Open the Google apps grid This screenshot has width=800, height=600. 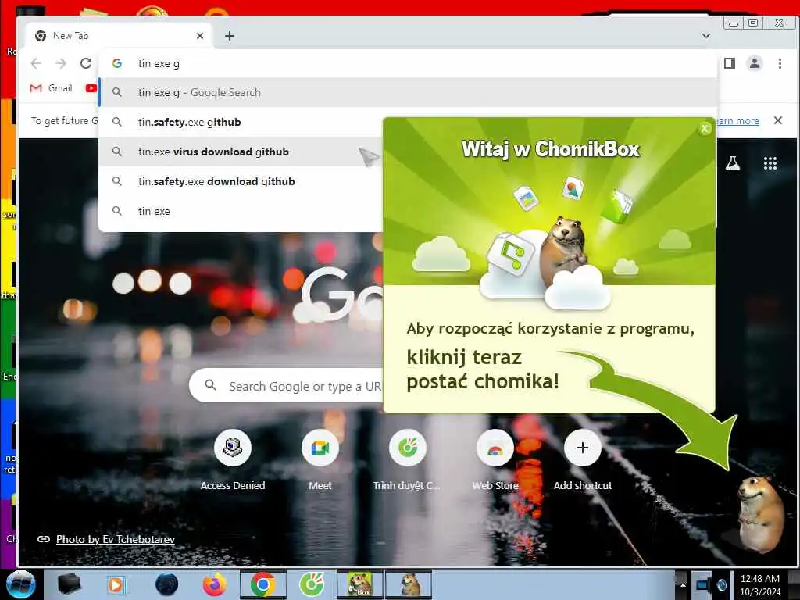click(770, 163)
